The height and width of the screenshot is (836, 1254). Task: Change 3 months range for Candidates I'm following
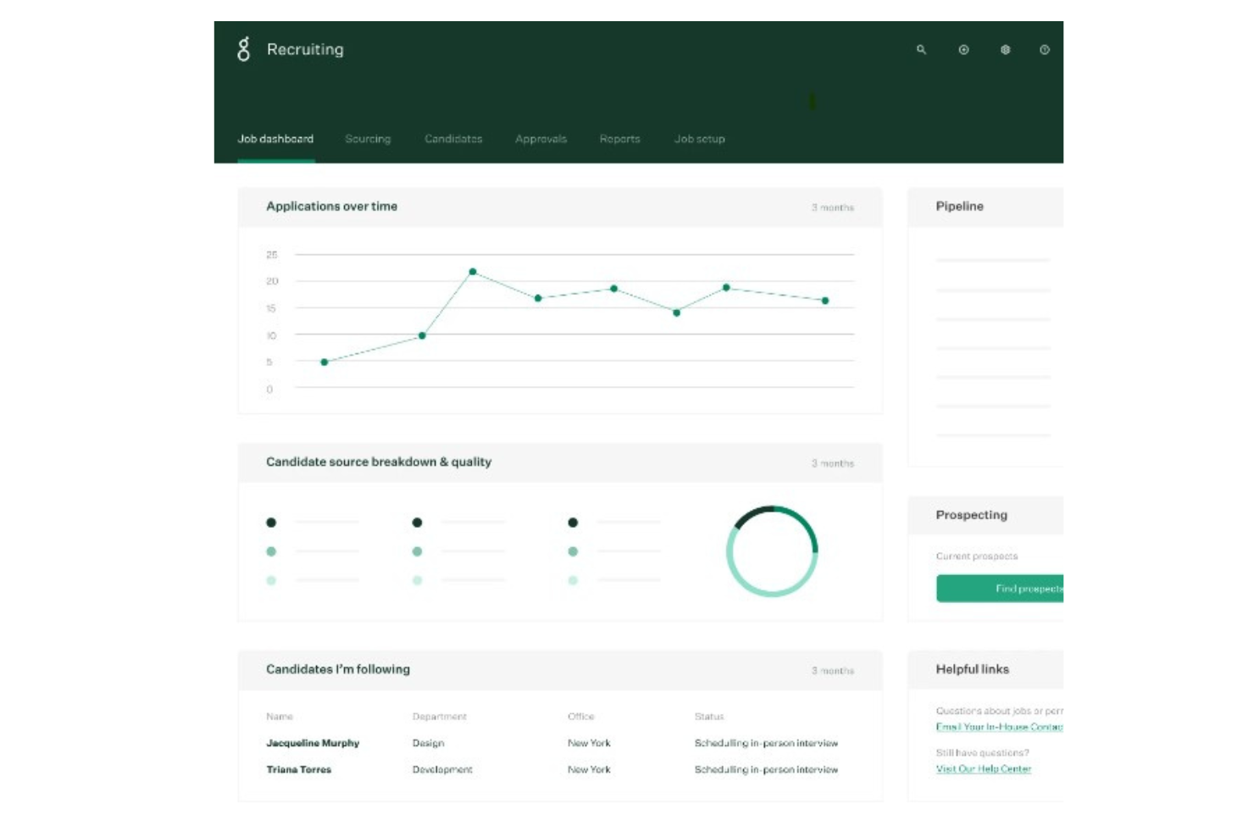coord(832,671)
